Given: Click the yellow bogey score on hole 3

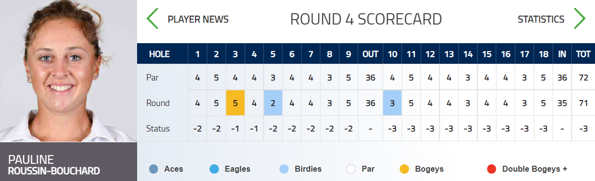Looking at the screenshot, I should (235, 103).
